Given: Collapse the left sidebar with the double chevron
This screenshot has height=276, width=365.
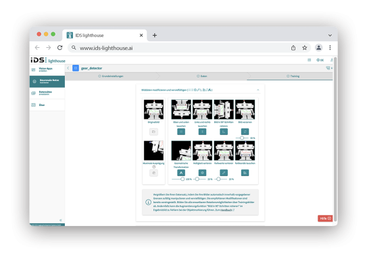Looking at the screenshot, I should click(61, 220).
